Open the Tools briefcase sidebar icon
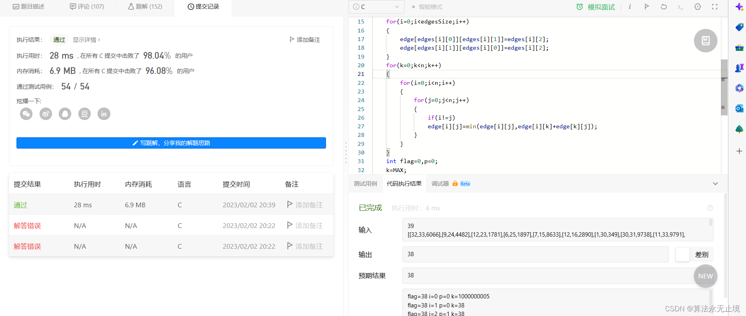 [x=739, y=48]
